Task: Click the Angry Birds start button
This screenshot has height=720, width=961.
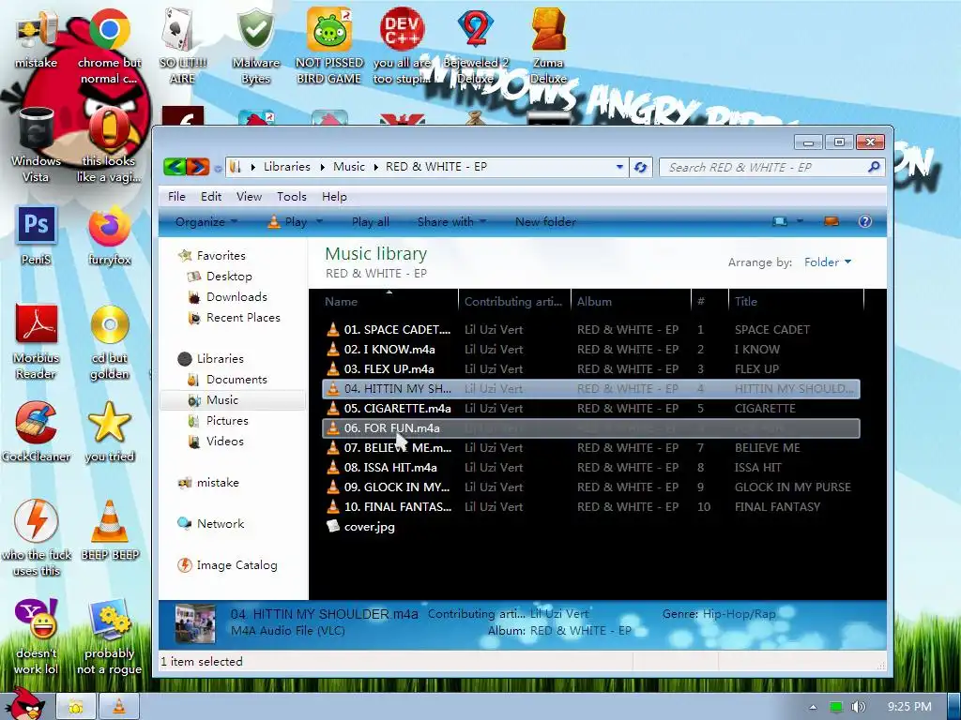Action: click(24, 704)
